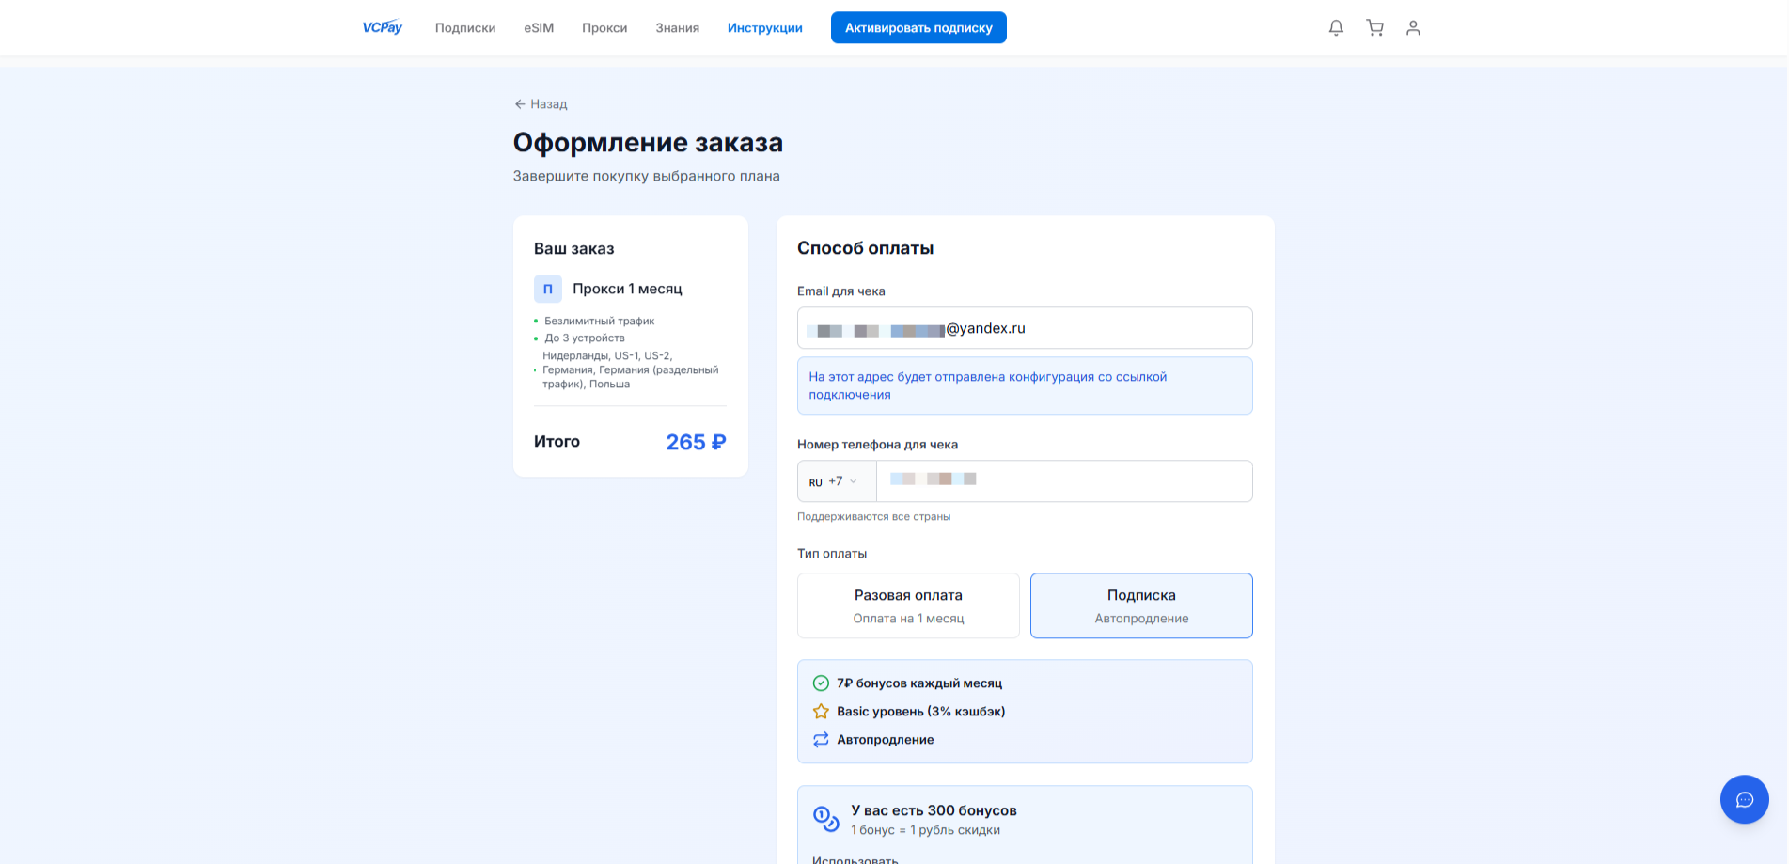1789x864 pixels.
Task: Click 'Безлимитный трафик' feature line
Action: pyautogui.click(x=600, y=322)
